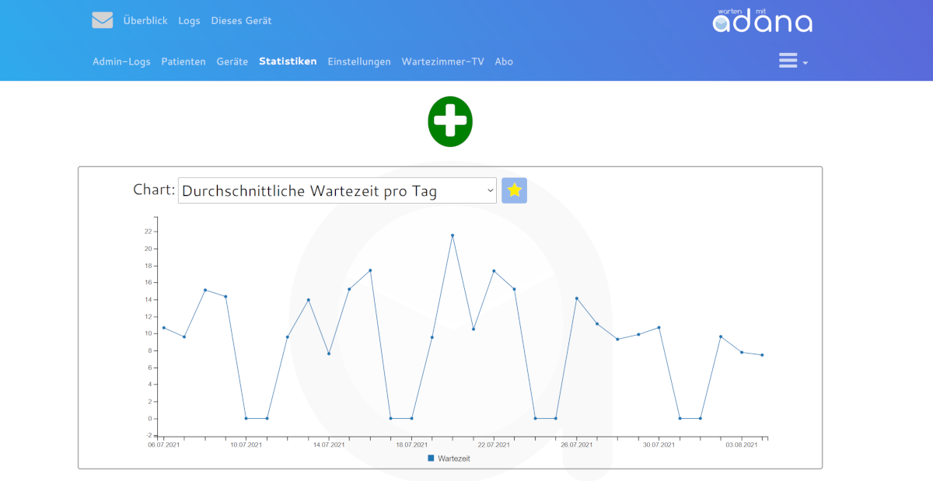The image size is (933, 481).
Task: Go to Überblick
Action: click(145, 19)
